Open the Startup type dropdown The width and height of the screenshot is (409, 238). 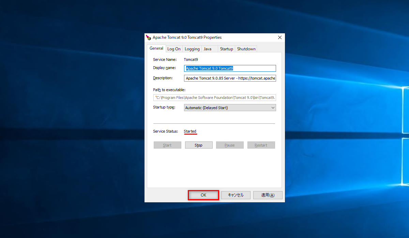pyautogui.click(x=230, y=108)
